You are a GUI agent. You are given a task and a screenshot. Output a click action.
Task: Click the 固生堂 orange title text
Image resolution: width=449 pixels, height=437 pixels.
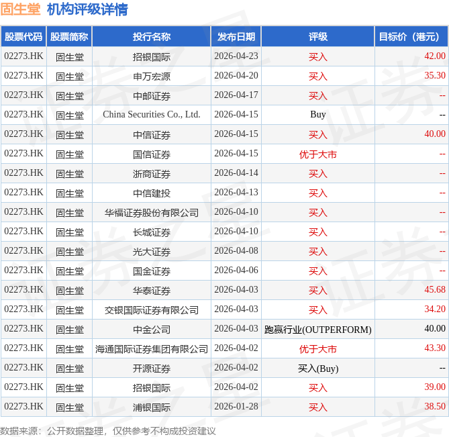click(20, 9)
